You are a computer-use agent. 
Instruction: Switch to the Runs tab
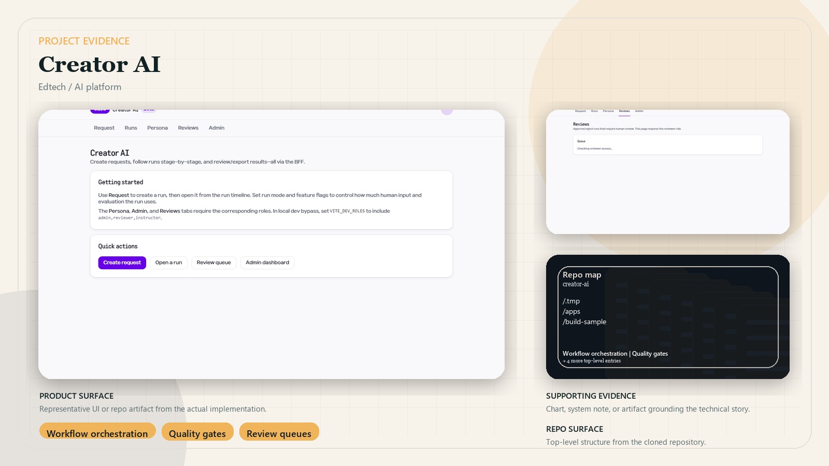tap(131, 128)
